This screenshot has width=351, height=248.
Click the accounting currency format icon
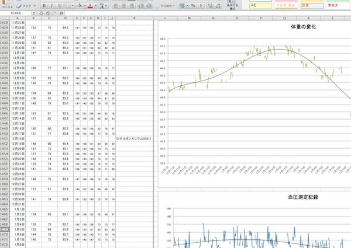(182, 6)
